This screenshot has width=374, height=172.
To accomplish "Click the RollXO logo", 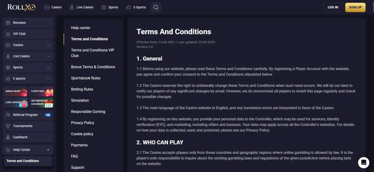I will (x=22, y=7).
